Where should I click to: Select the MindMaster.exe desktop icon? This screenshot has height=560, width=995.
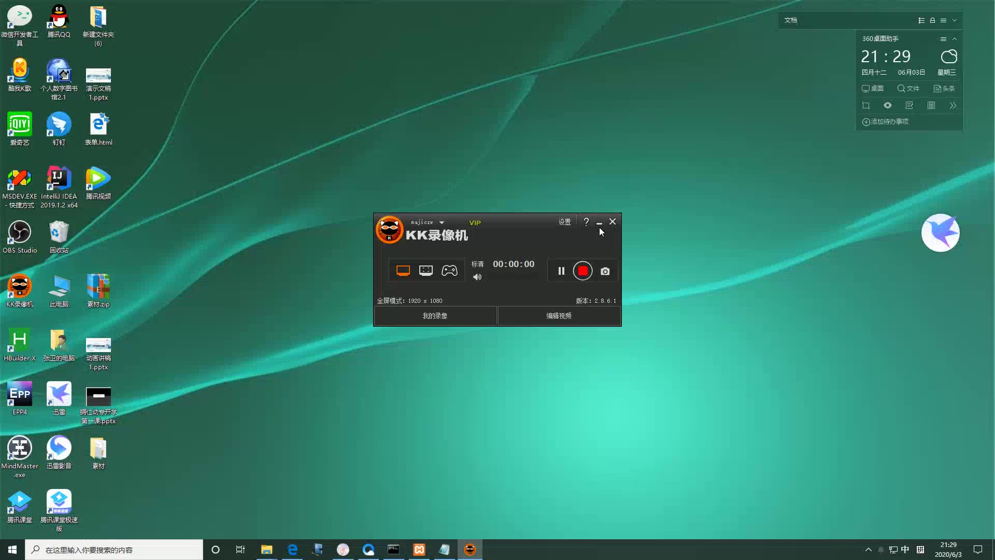pyautogui.click(x=20, y=456)
